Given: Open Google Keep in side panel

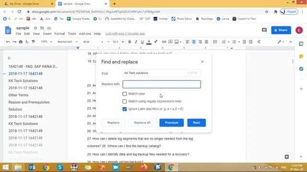Looking at the screenshot, I should [301, 56].
